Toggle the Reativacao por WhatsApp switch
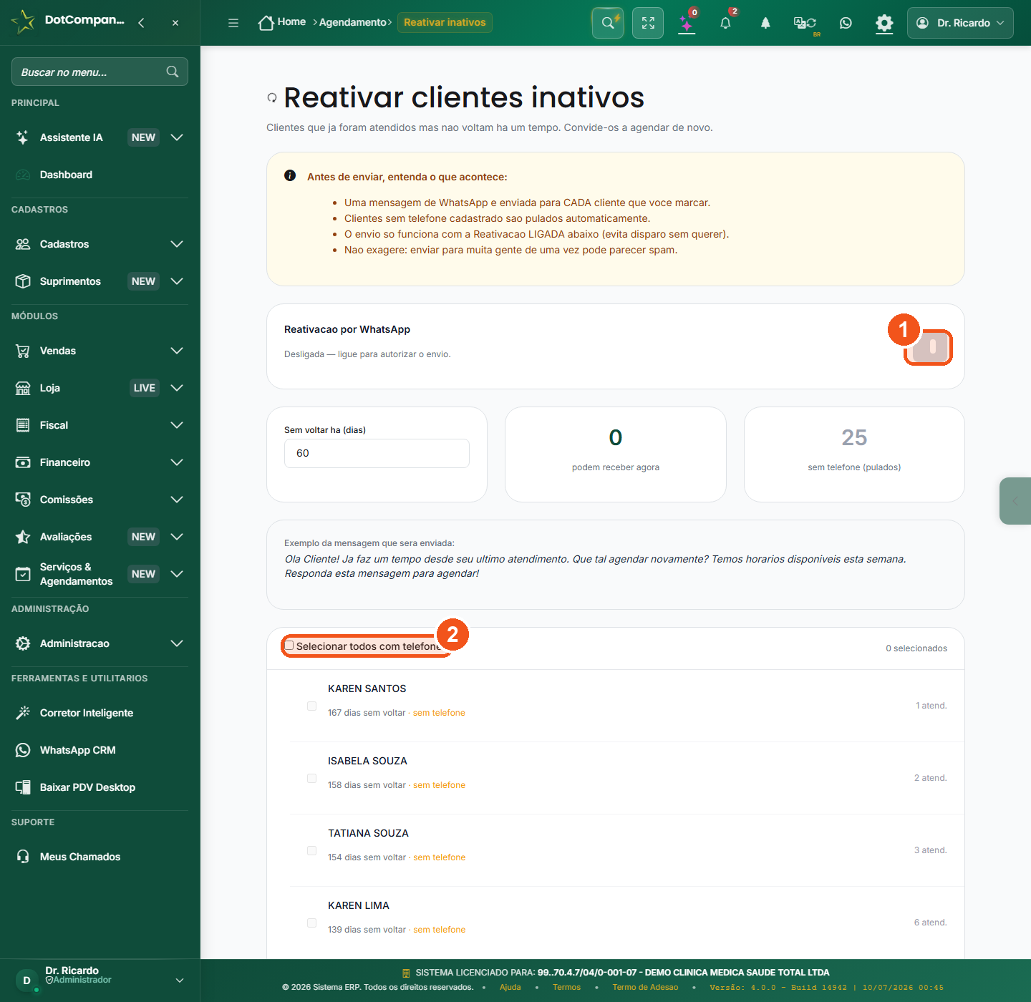Screen dimensions: 1031x1002 pos(929,347)
